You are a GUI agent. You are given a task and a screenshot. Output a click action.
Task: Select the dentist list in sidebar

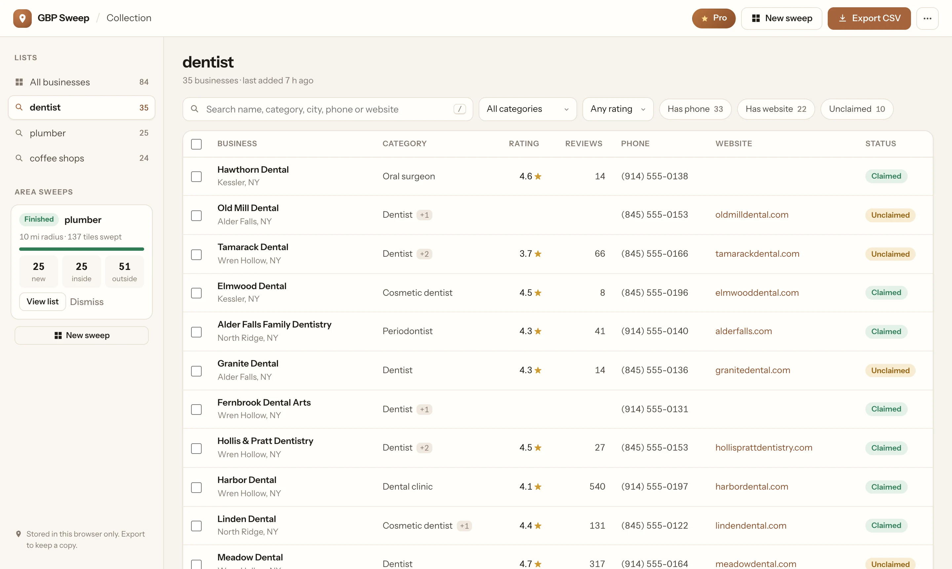point(82,108)
